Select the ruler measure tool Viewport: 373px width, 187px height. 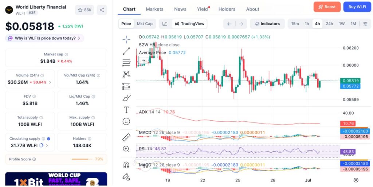126,137
